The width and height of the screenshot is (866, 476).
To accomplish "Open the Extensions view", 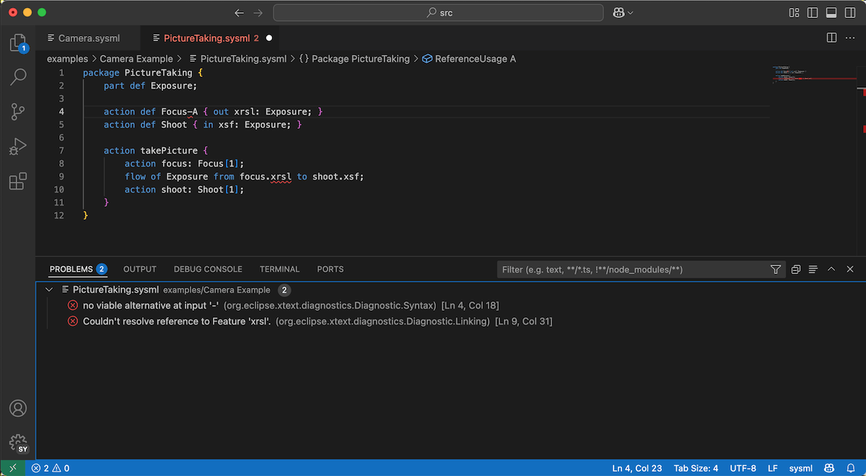I will tap(18, 181).
